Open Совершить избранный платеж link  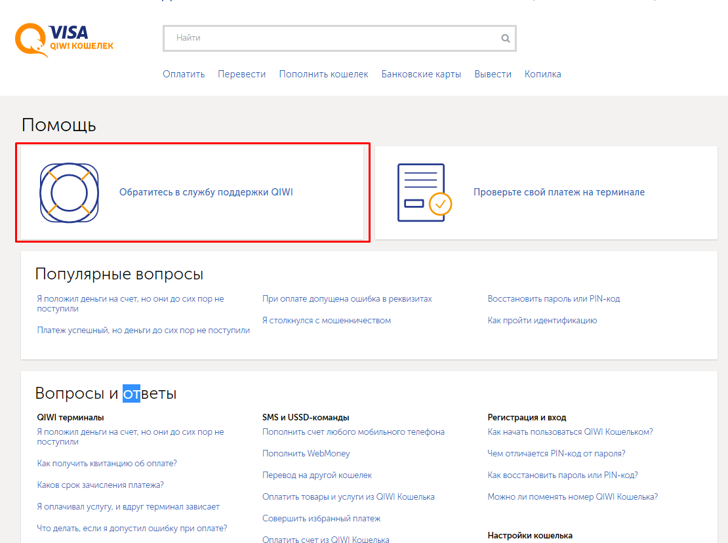point(321,518)
